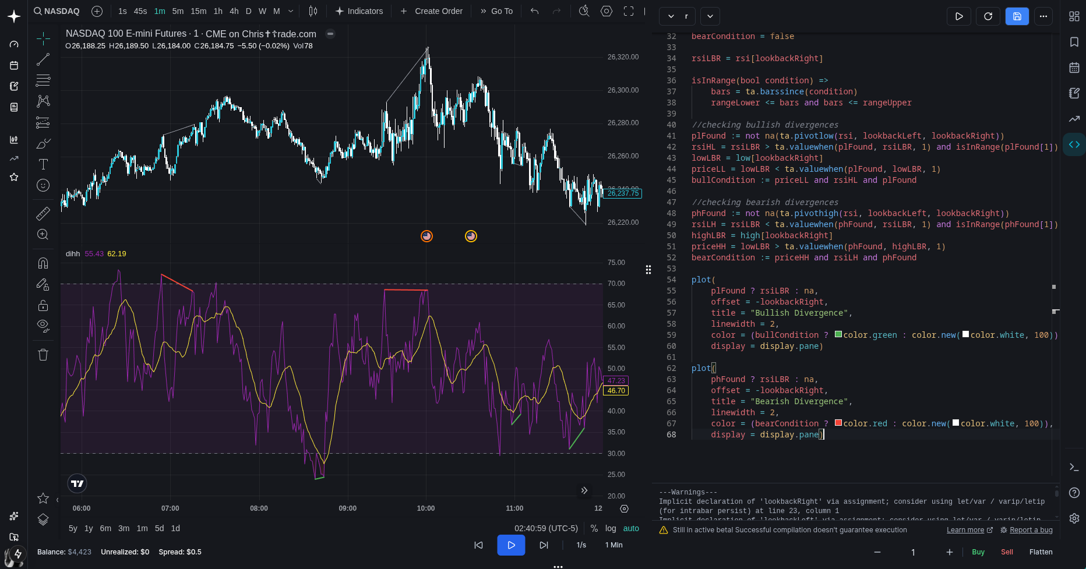Open the script name dropdown in editor

[x=678, y=16]
